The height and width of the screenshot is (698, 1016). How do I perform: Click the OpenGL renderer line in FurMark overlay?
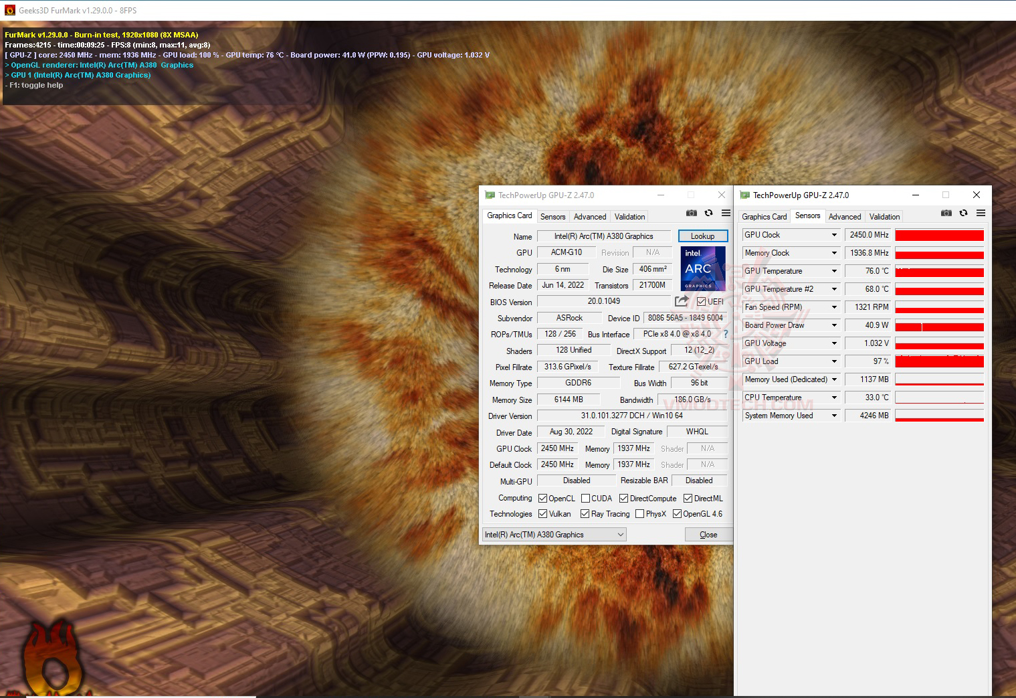click(99, 65)
